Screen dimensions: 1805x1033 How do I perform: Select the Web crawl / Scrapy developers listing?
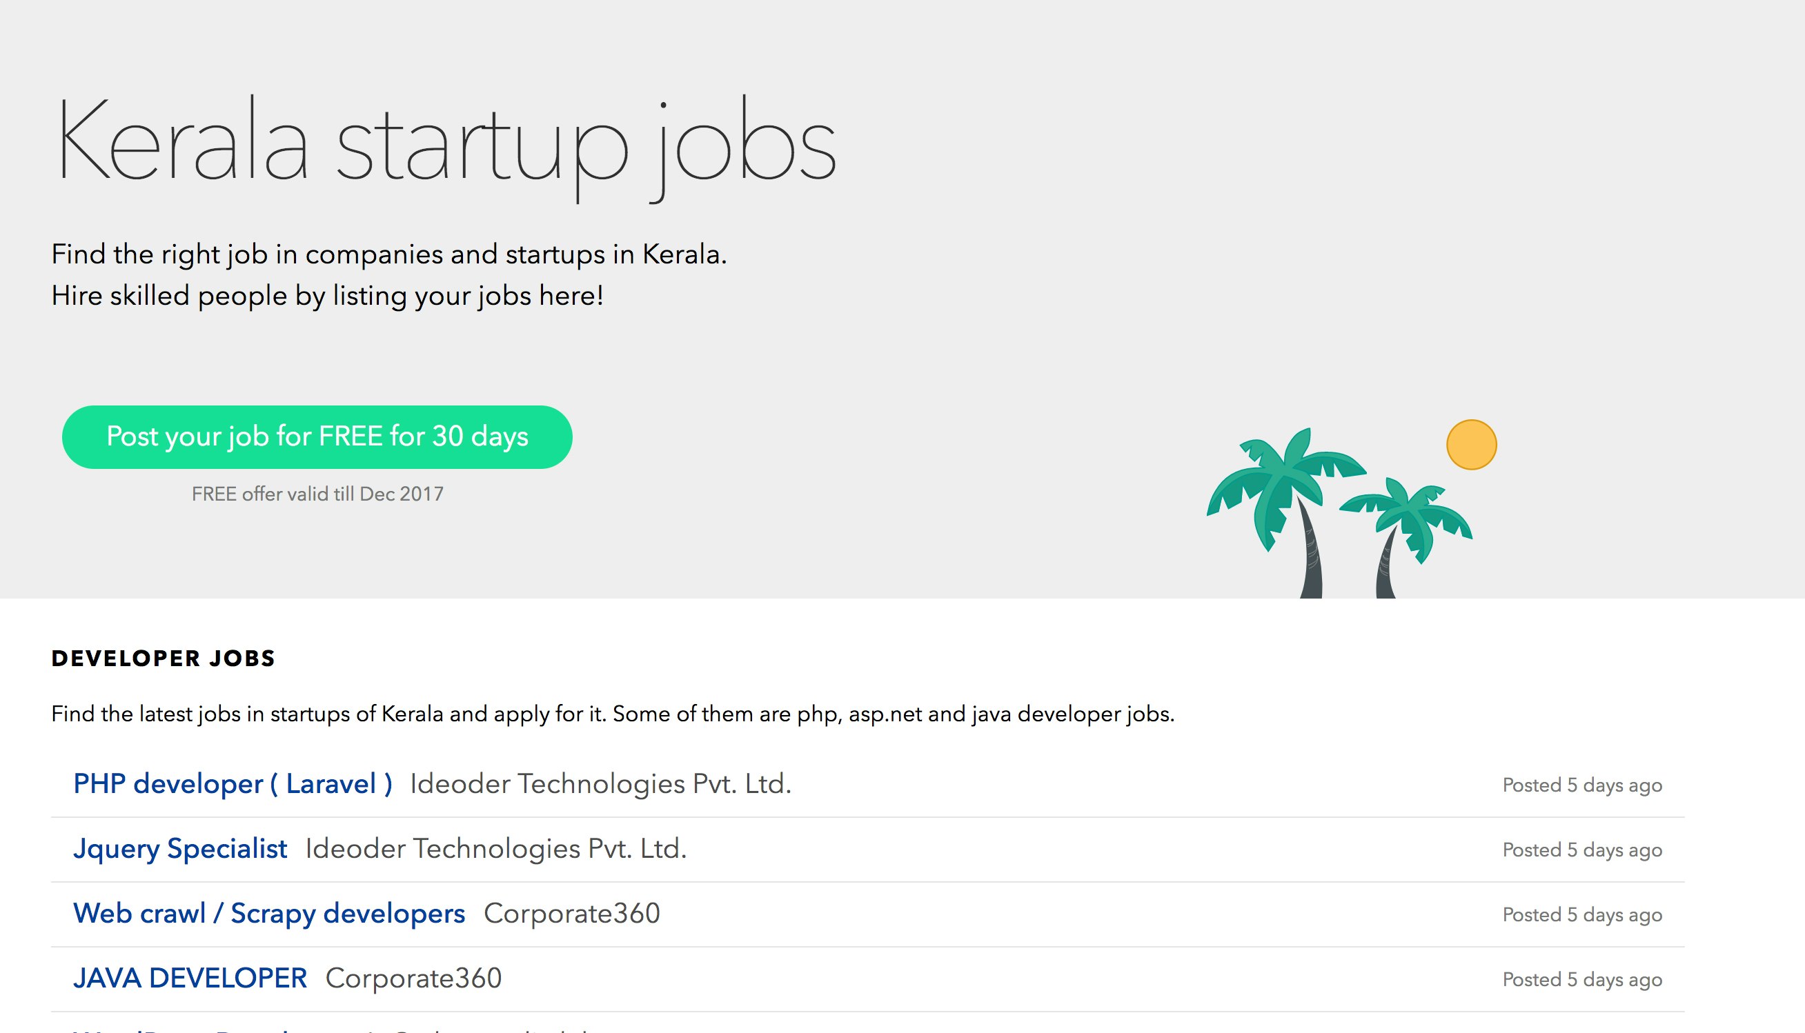[x=269, y=914]
